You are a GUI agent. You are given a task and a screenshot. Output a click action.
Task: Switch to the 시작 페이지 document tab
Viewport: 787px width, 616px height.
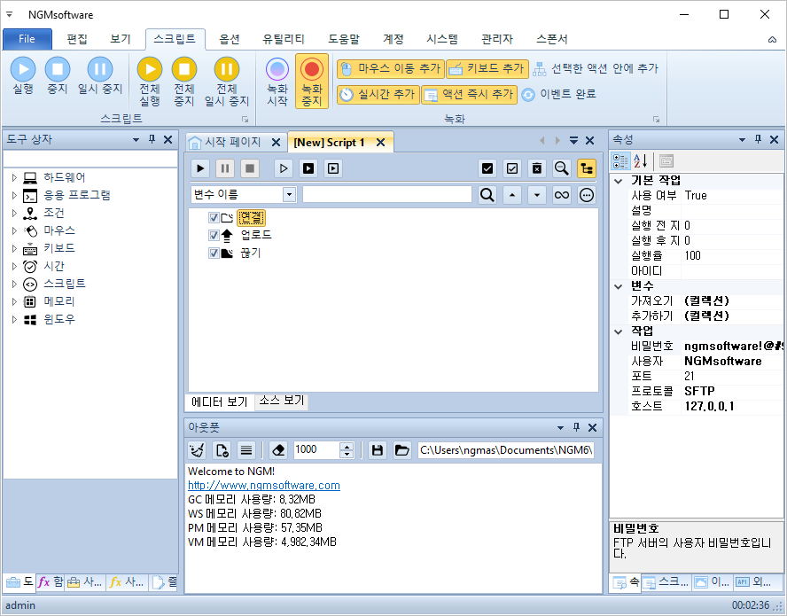[x=232, y=143]
